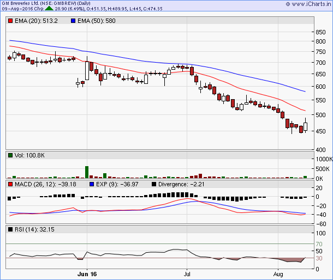This screenshot has width=333, height=280.
Task: Click the 500 price axis label
Action: pyautogui.click(x=320, y=115)
